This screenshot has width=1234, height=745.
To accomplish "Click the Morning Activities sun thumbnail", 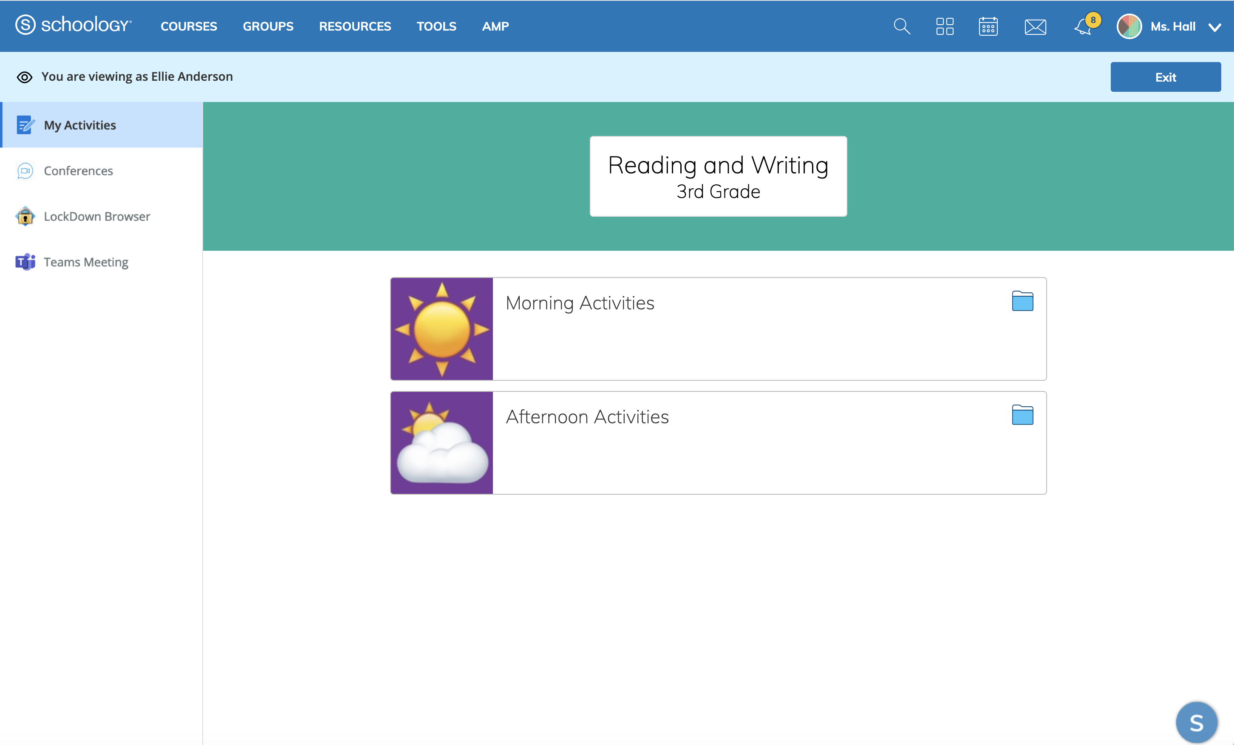I will 441,329.
